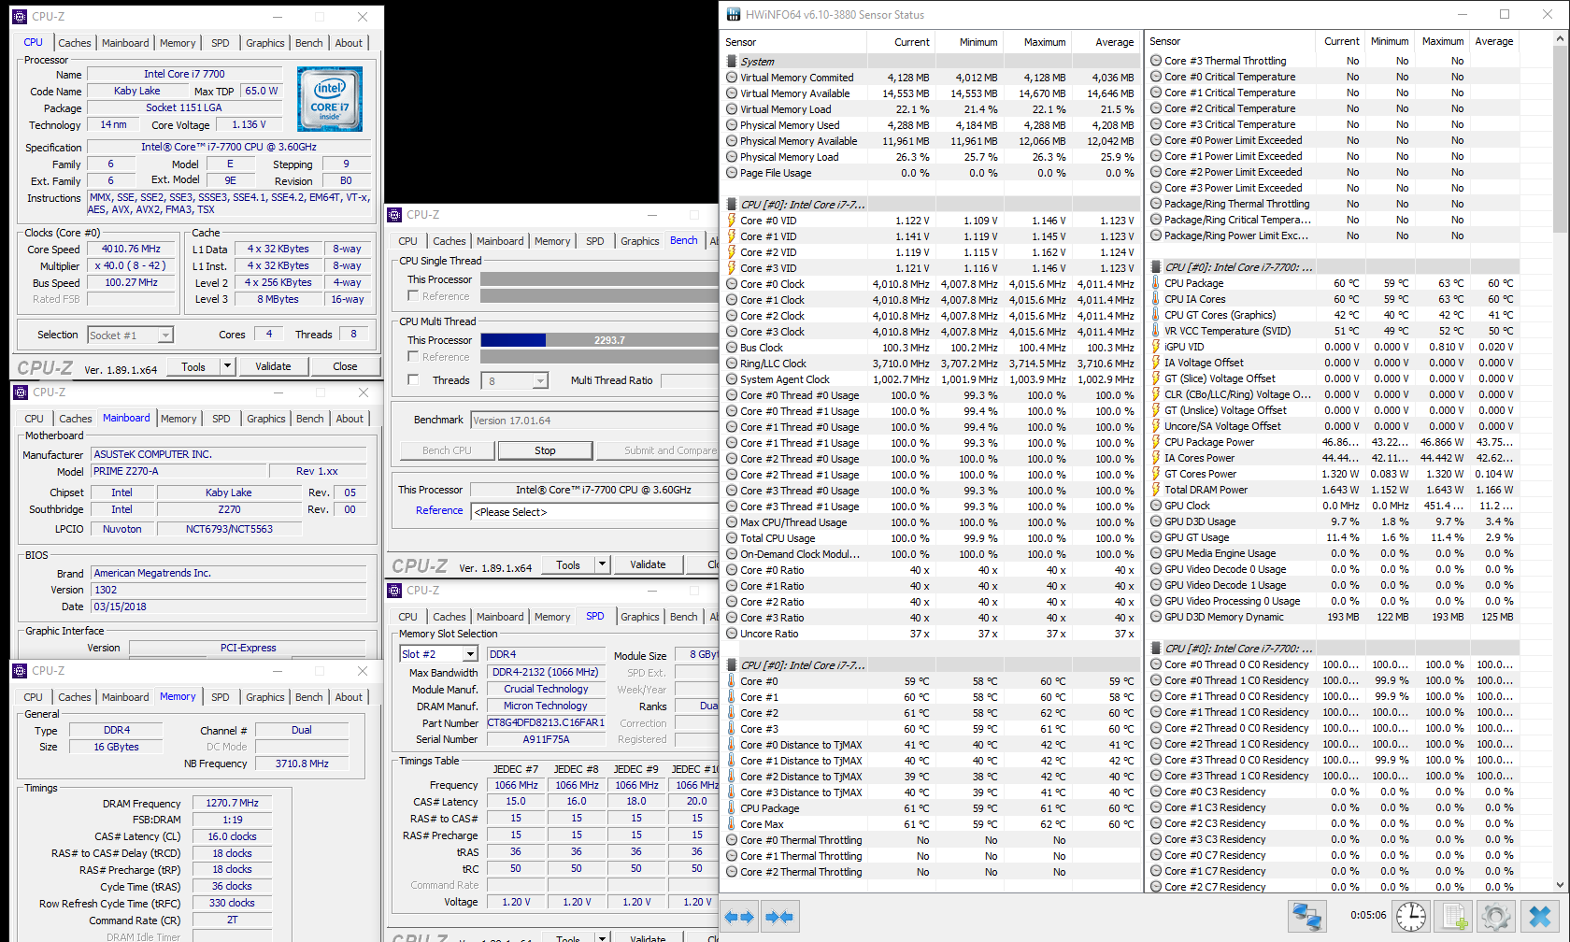Screen dimensions: 1570x942
Task: Click the 0:05:06 elapsed time readout
Action: (1368, 916)
